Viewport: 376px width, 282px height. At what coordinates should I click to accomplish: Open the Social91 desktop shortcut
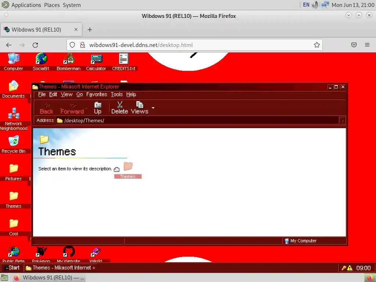pyautogui.click(x=41, y=62)
